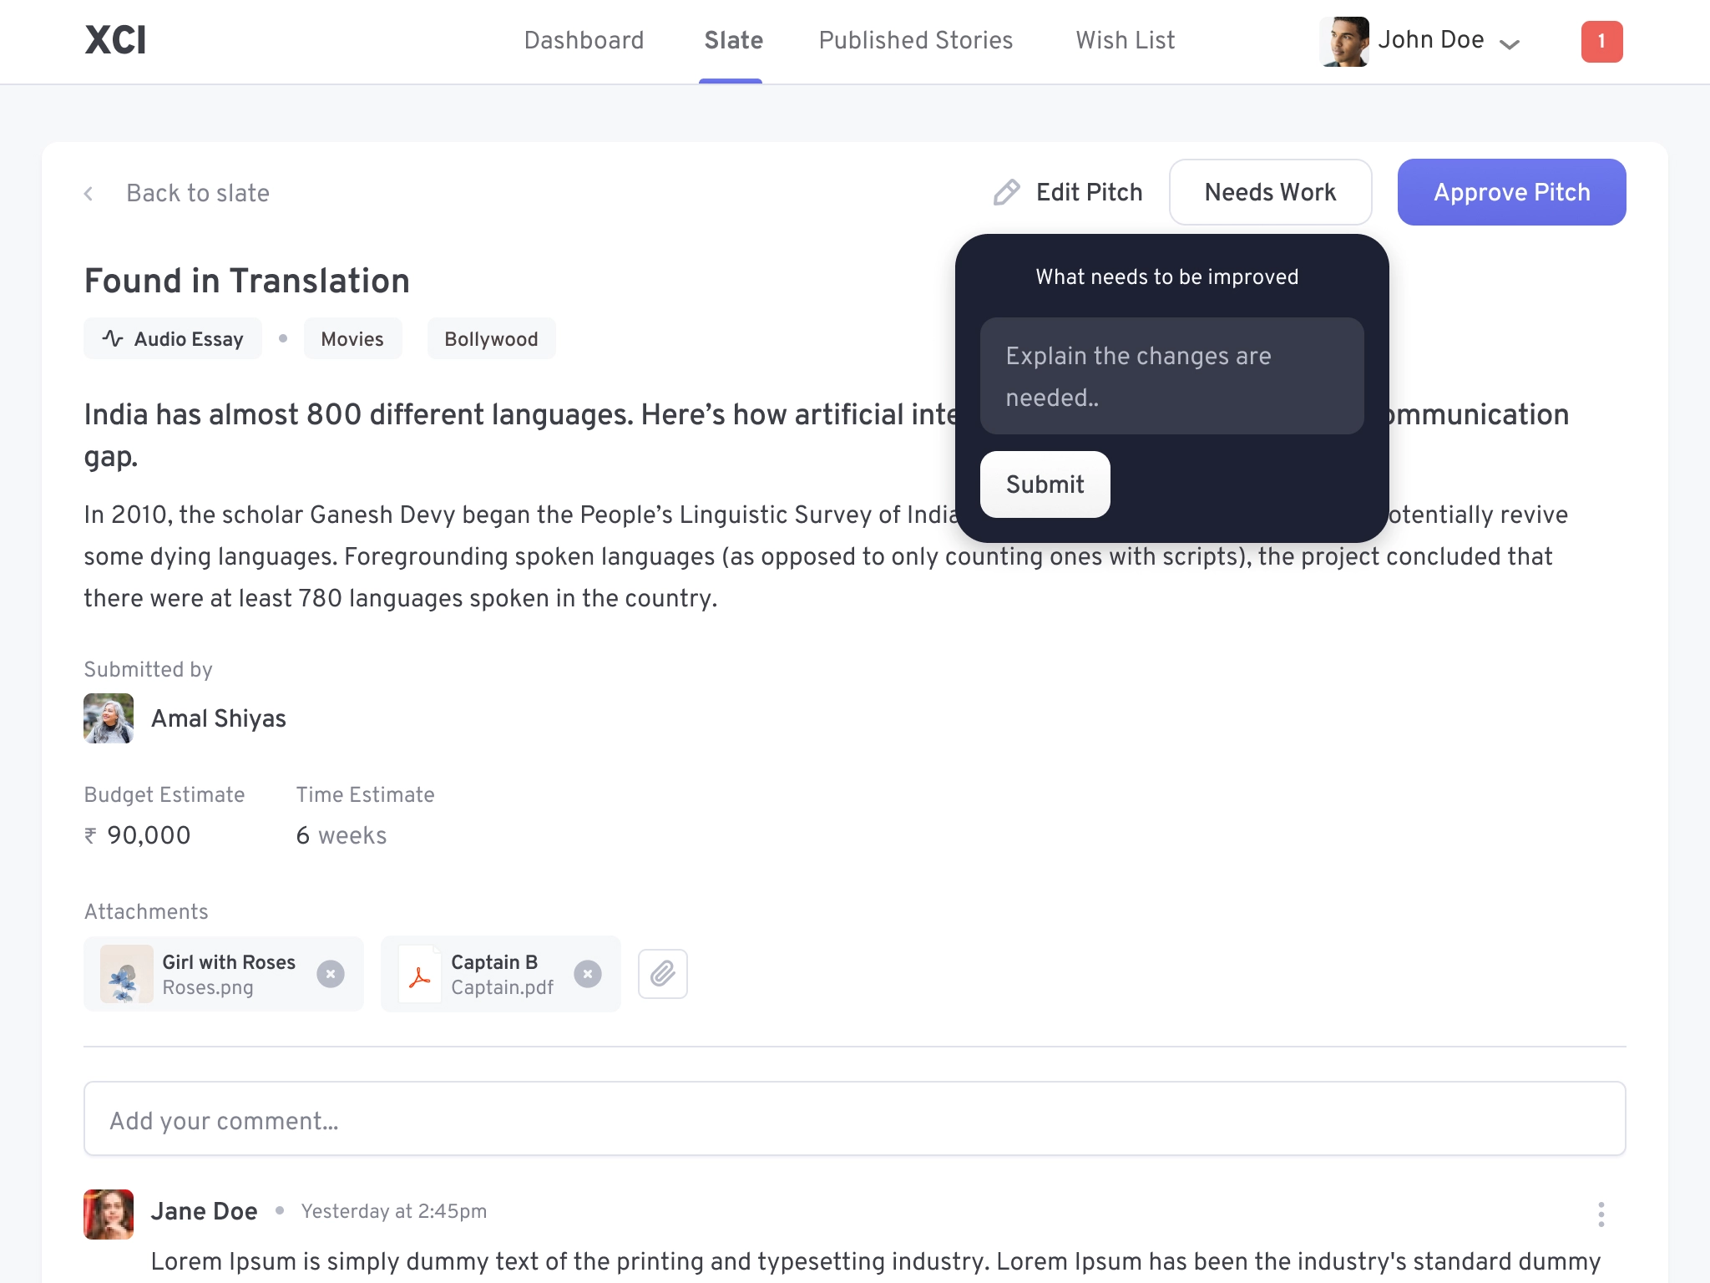Click the John Doe profile avatar
The width and height of the screenshot is (1710, 1283).
(1345, 40)
